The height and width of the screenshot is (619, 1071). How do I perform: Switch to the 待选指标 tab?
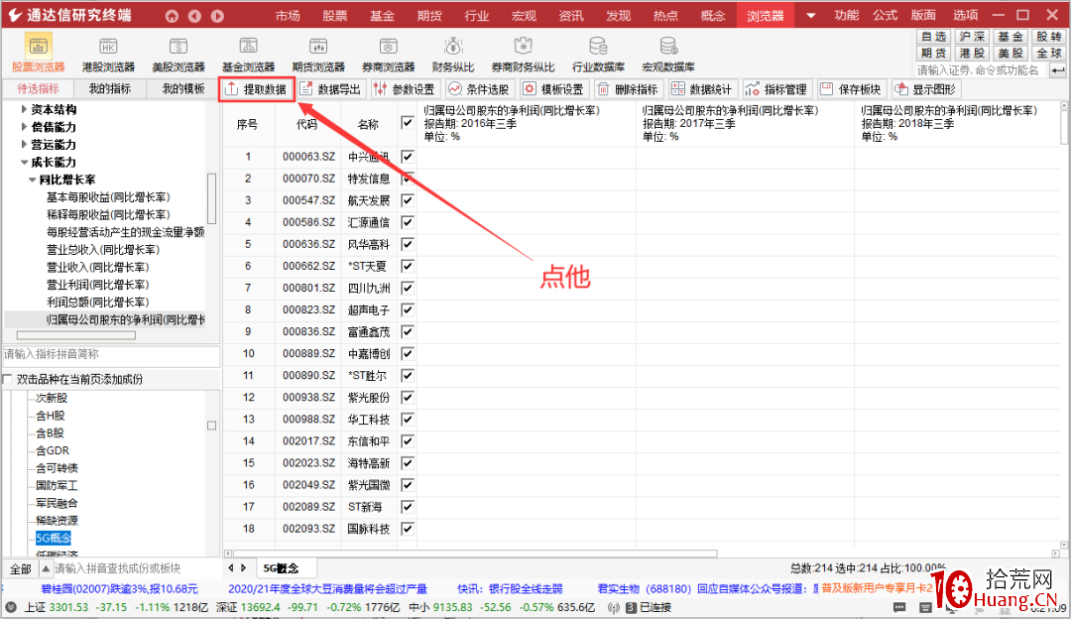pos(39,89)
